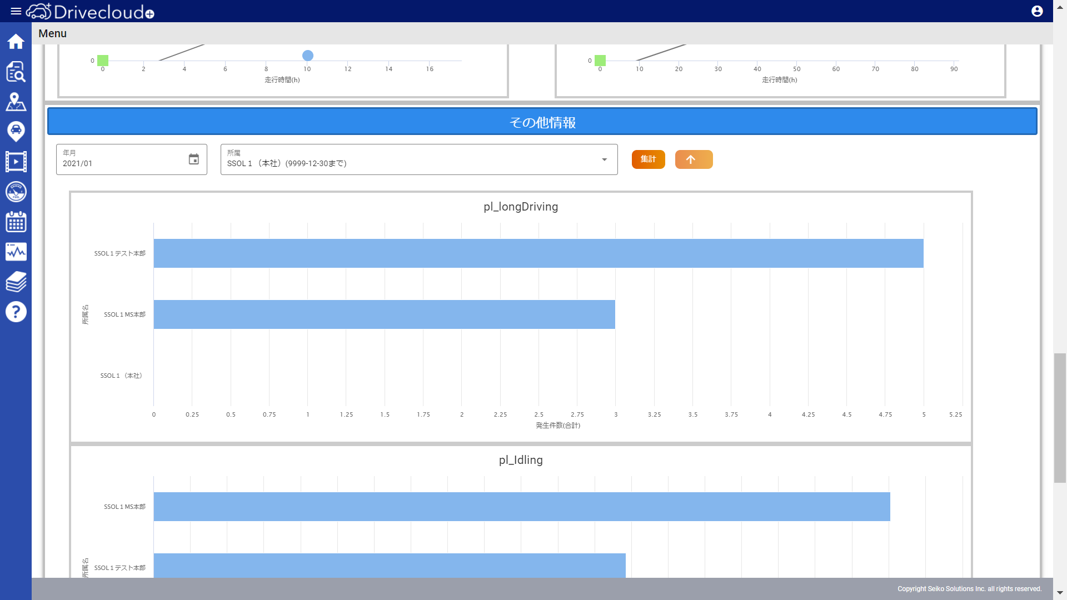Open the activity graph monitor icon

tap(16, 252)
